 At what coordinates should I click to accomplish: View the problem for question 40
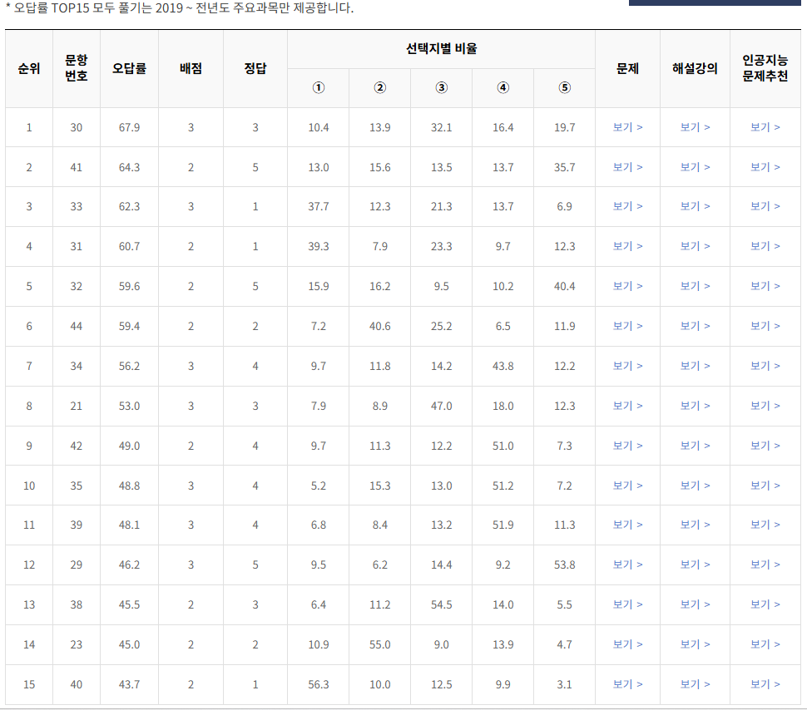(626, 684)
